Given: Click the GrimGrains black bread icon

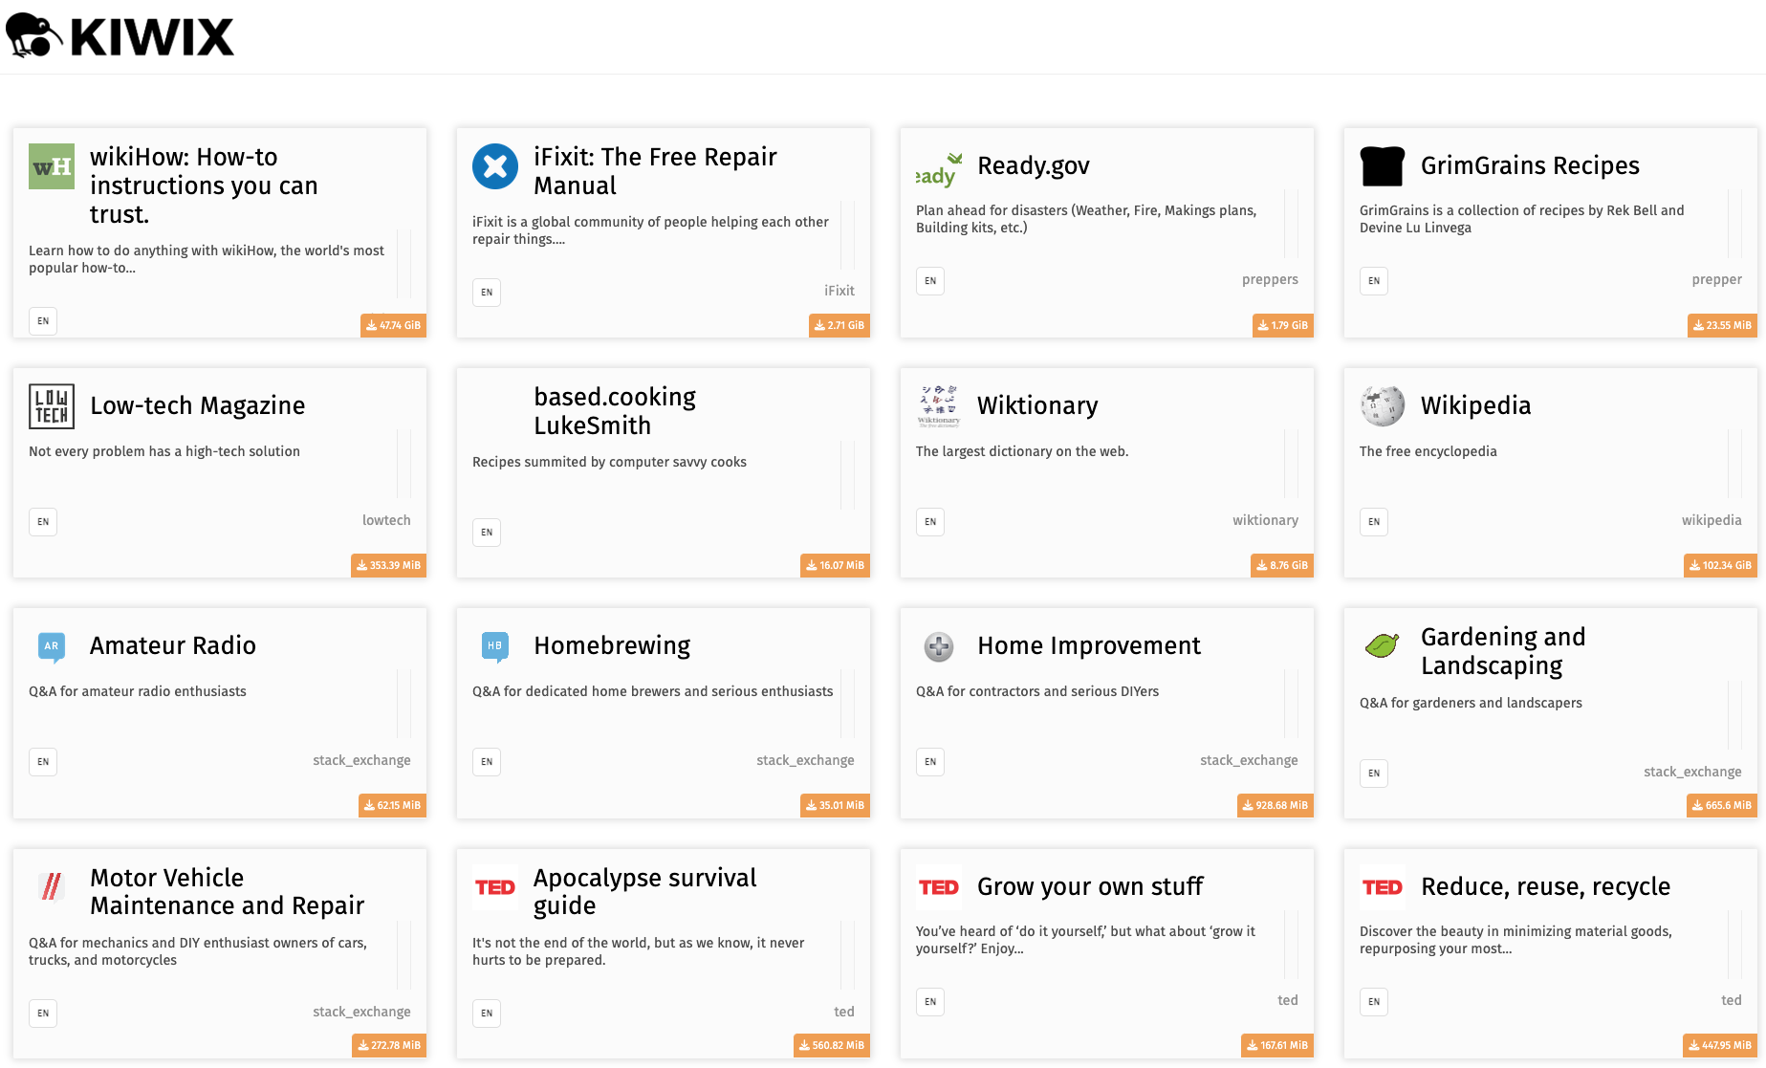Looking at the screenshot, I should (x=1383, y=166).
